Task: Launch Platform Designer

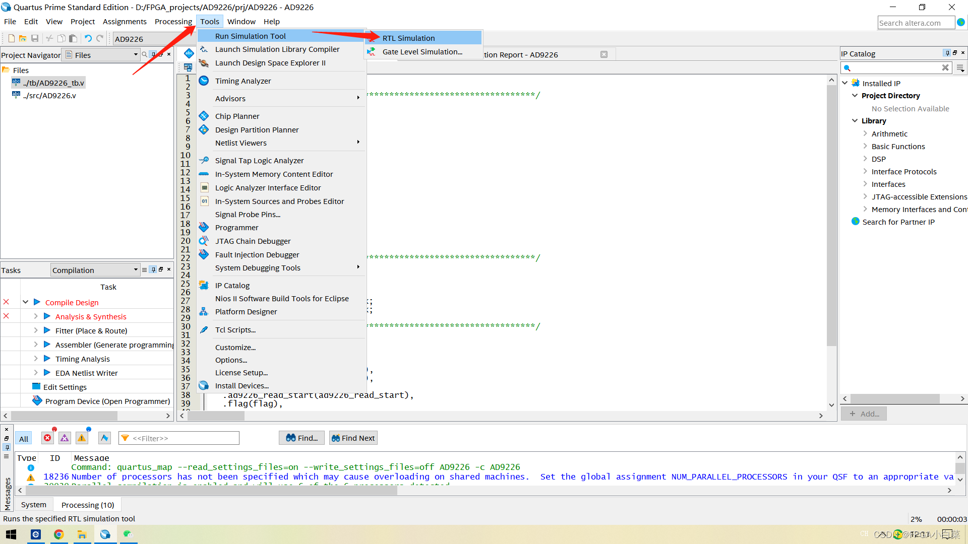Action: 246,312
